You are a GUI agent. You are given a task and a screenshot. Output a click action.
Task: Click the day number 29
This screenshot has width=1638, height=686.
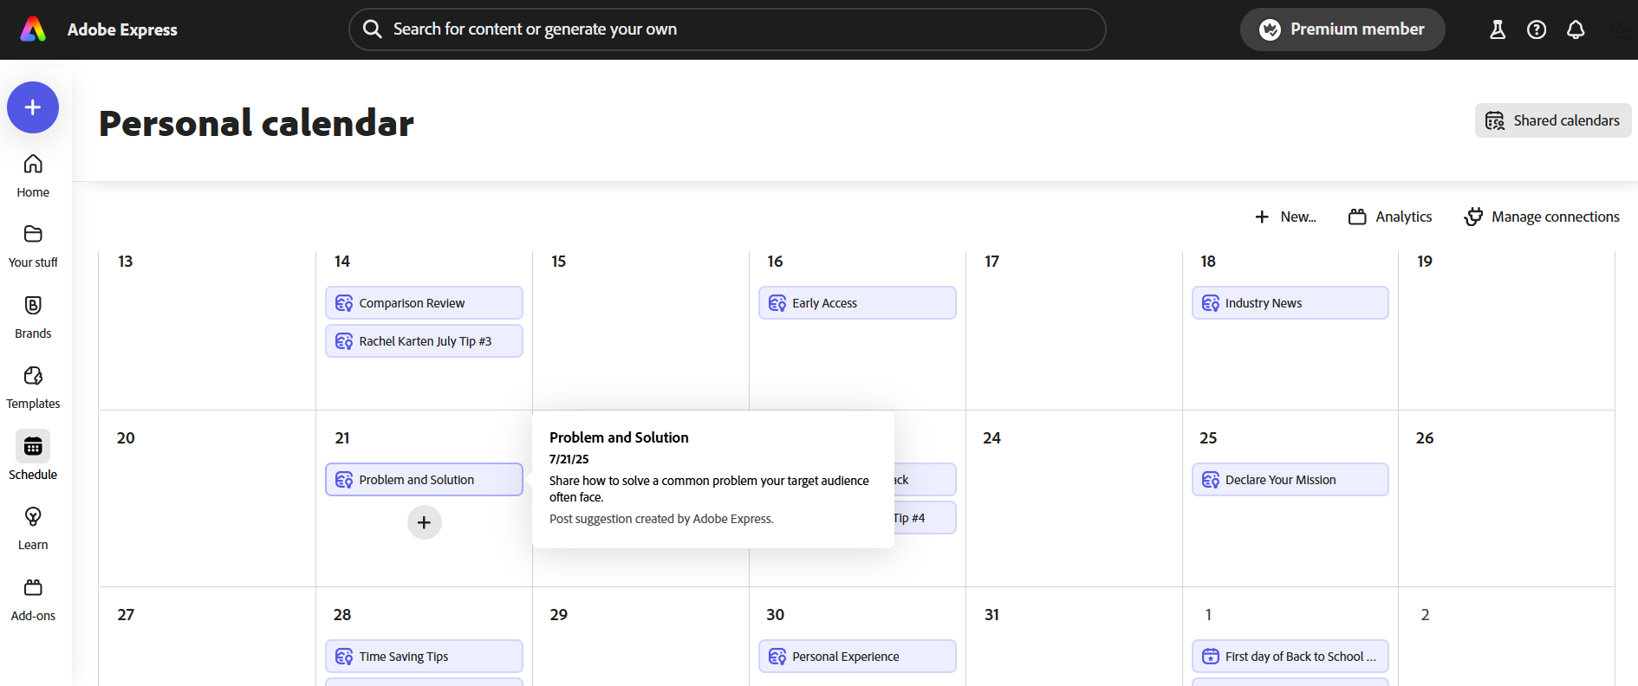(559, 615)
